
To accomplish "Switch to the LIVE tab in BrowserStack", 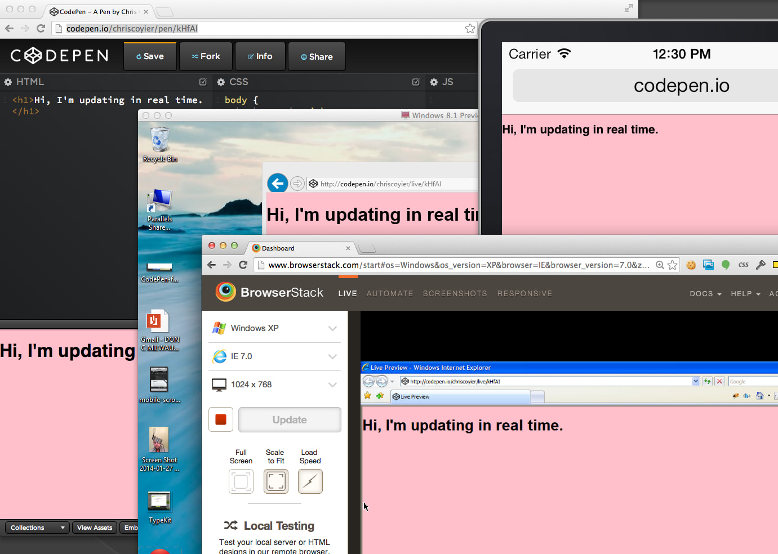I will 348,293.
